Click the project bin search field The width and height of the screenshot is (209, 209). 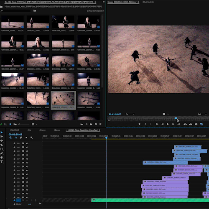15,11
